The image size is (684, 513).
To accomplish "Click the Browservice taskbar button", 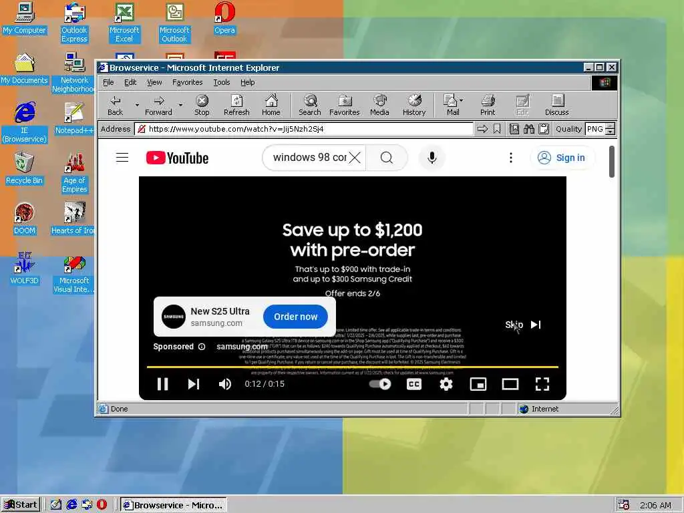I will point(174,505).
